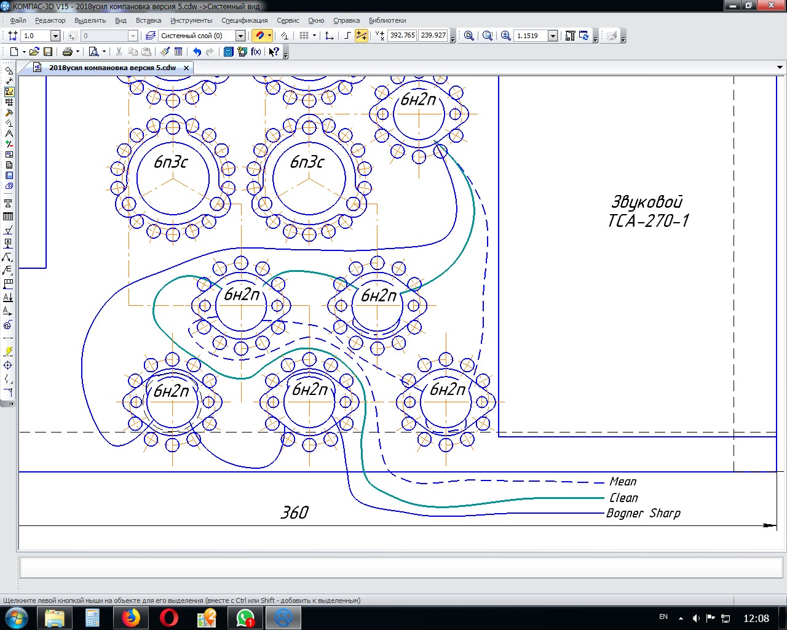Open the Инструменты menu

(191, 20)
